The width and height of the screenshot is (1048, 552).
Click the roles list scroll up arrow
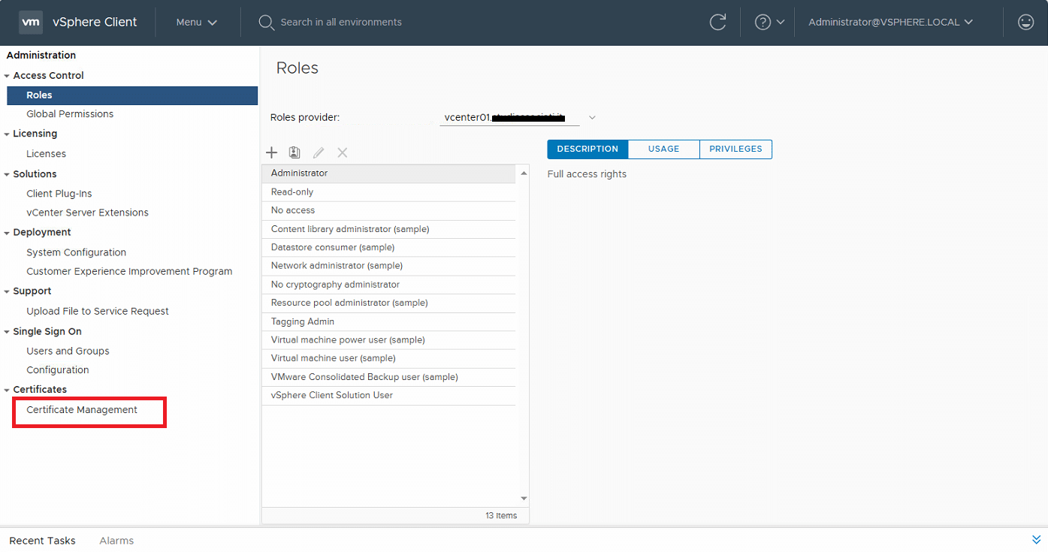524,173
